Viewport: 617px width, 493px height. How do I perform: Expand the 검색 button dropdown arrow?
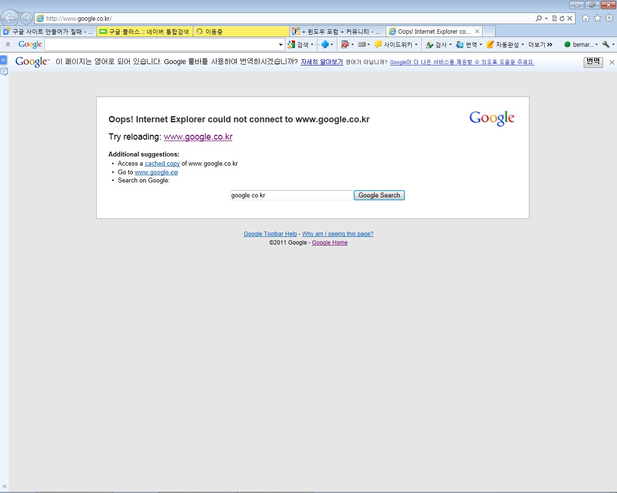click(x=312, y=45)
